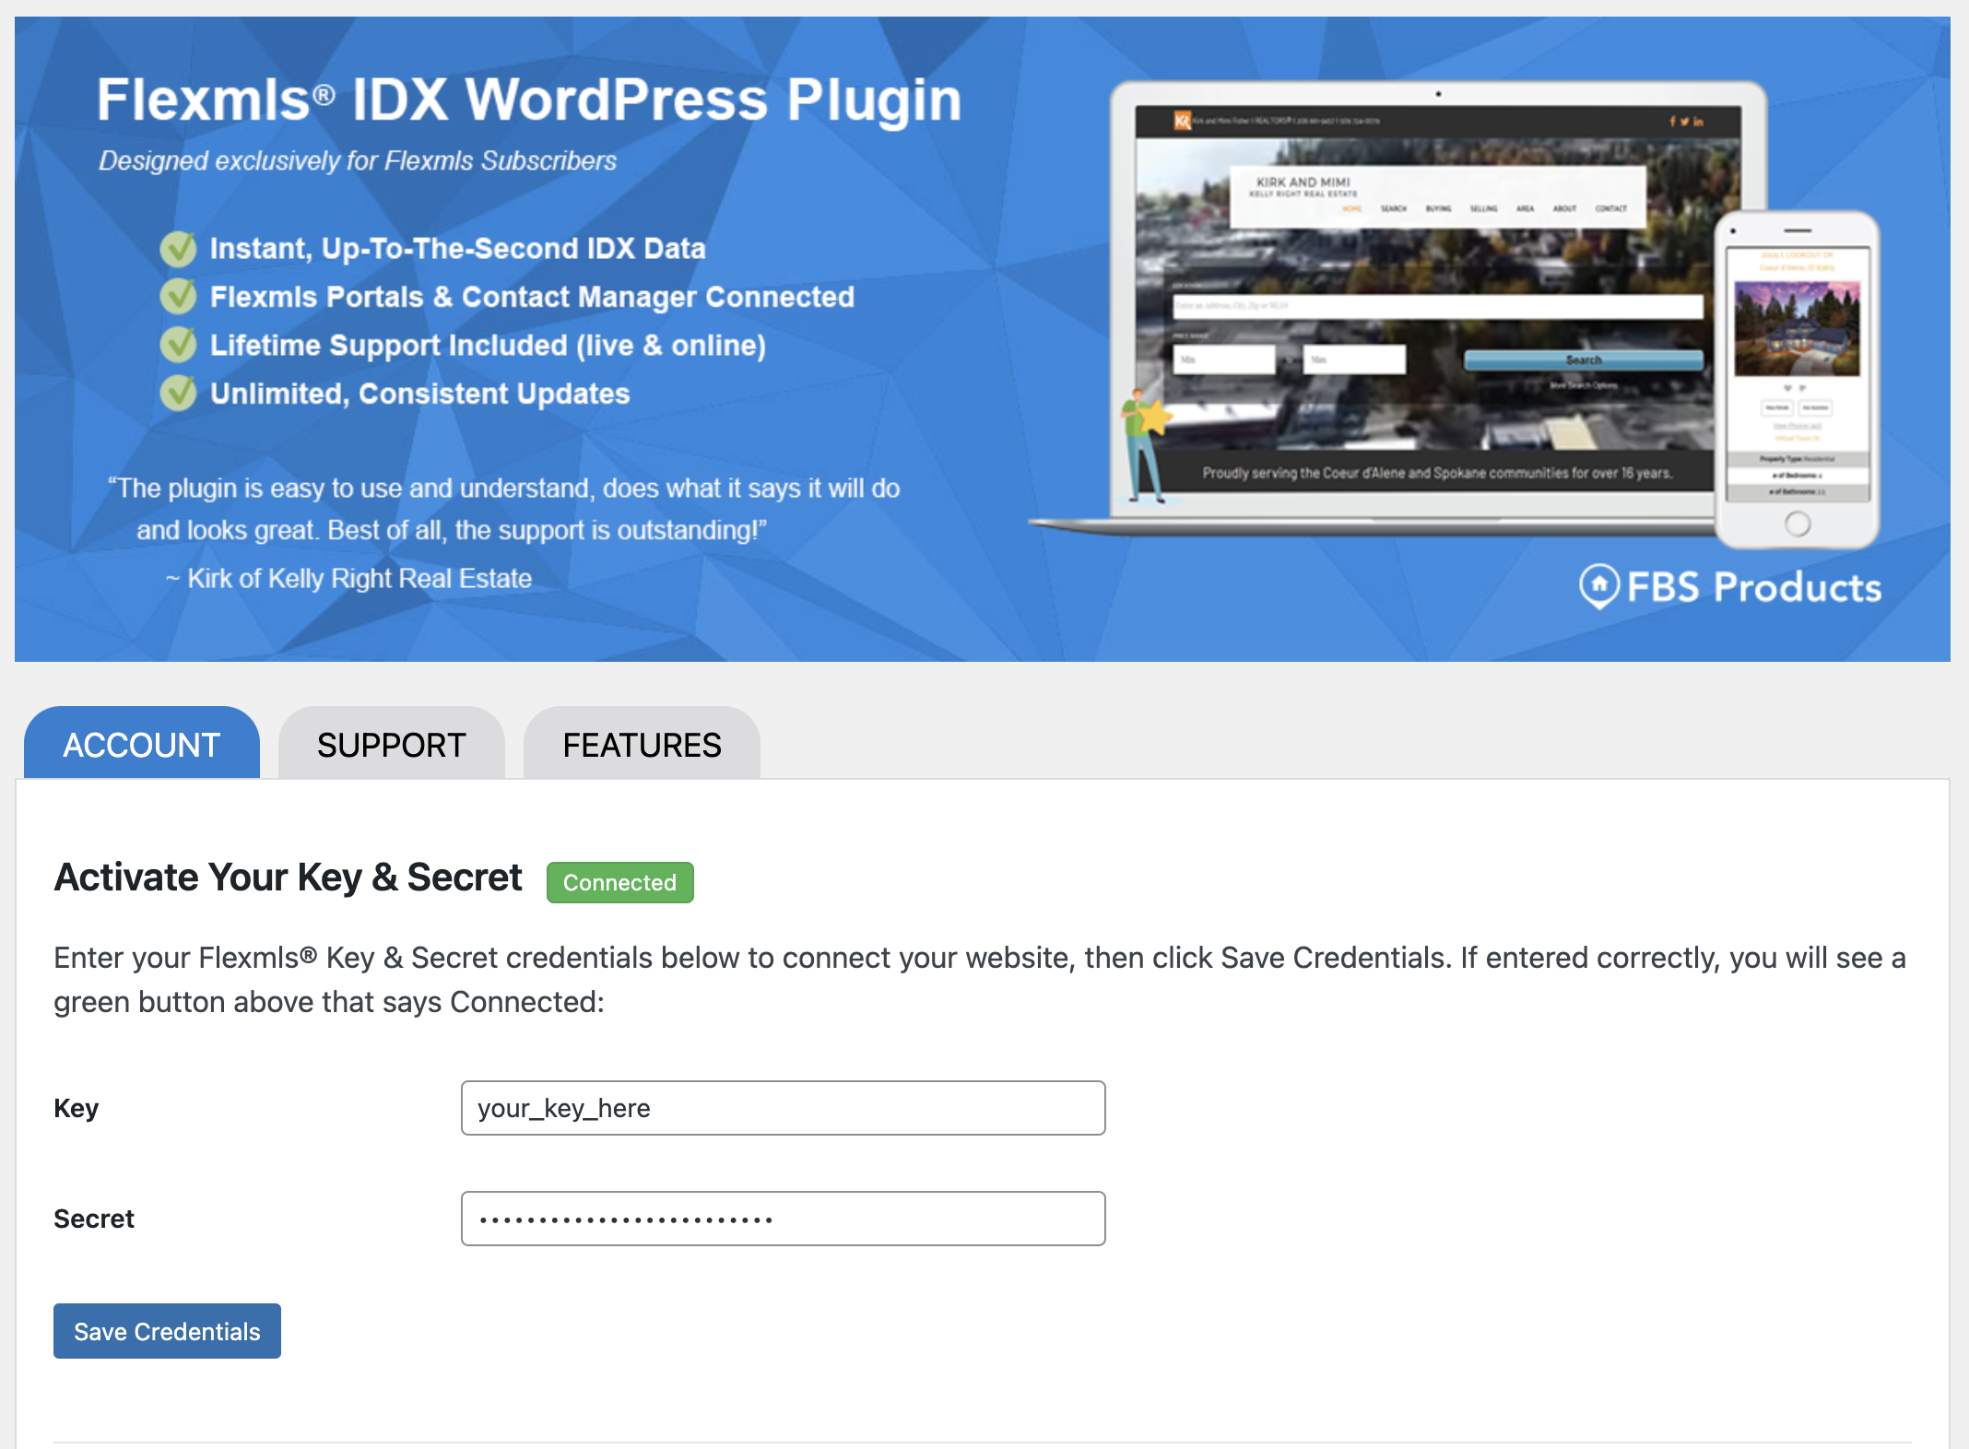The width and height of the screenshot is (1969, 1449).
Task: Click 'Lifetime Support Included (live & online)' text
Action: pos(489,346)
